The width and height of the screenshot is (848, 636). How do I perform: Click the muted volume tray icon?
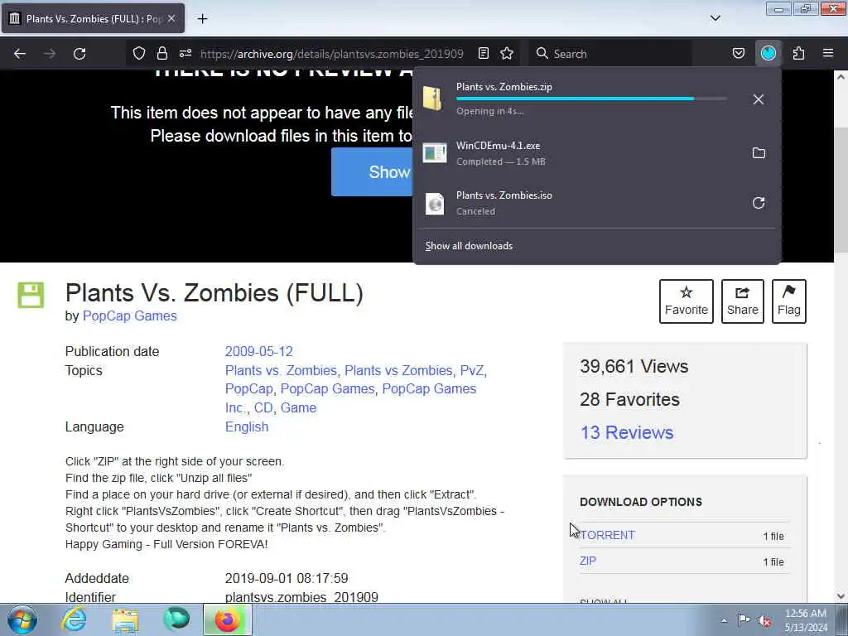pos(764,620)
